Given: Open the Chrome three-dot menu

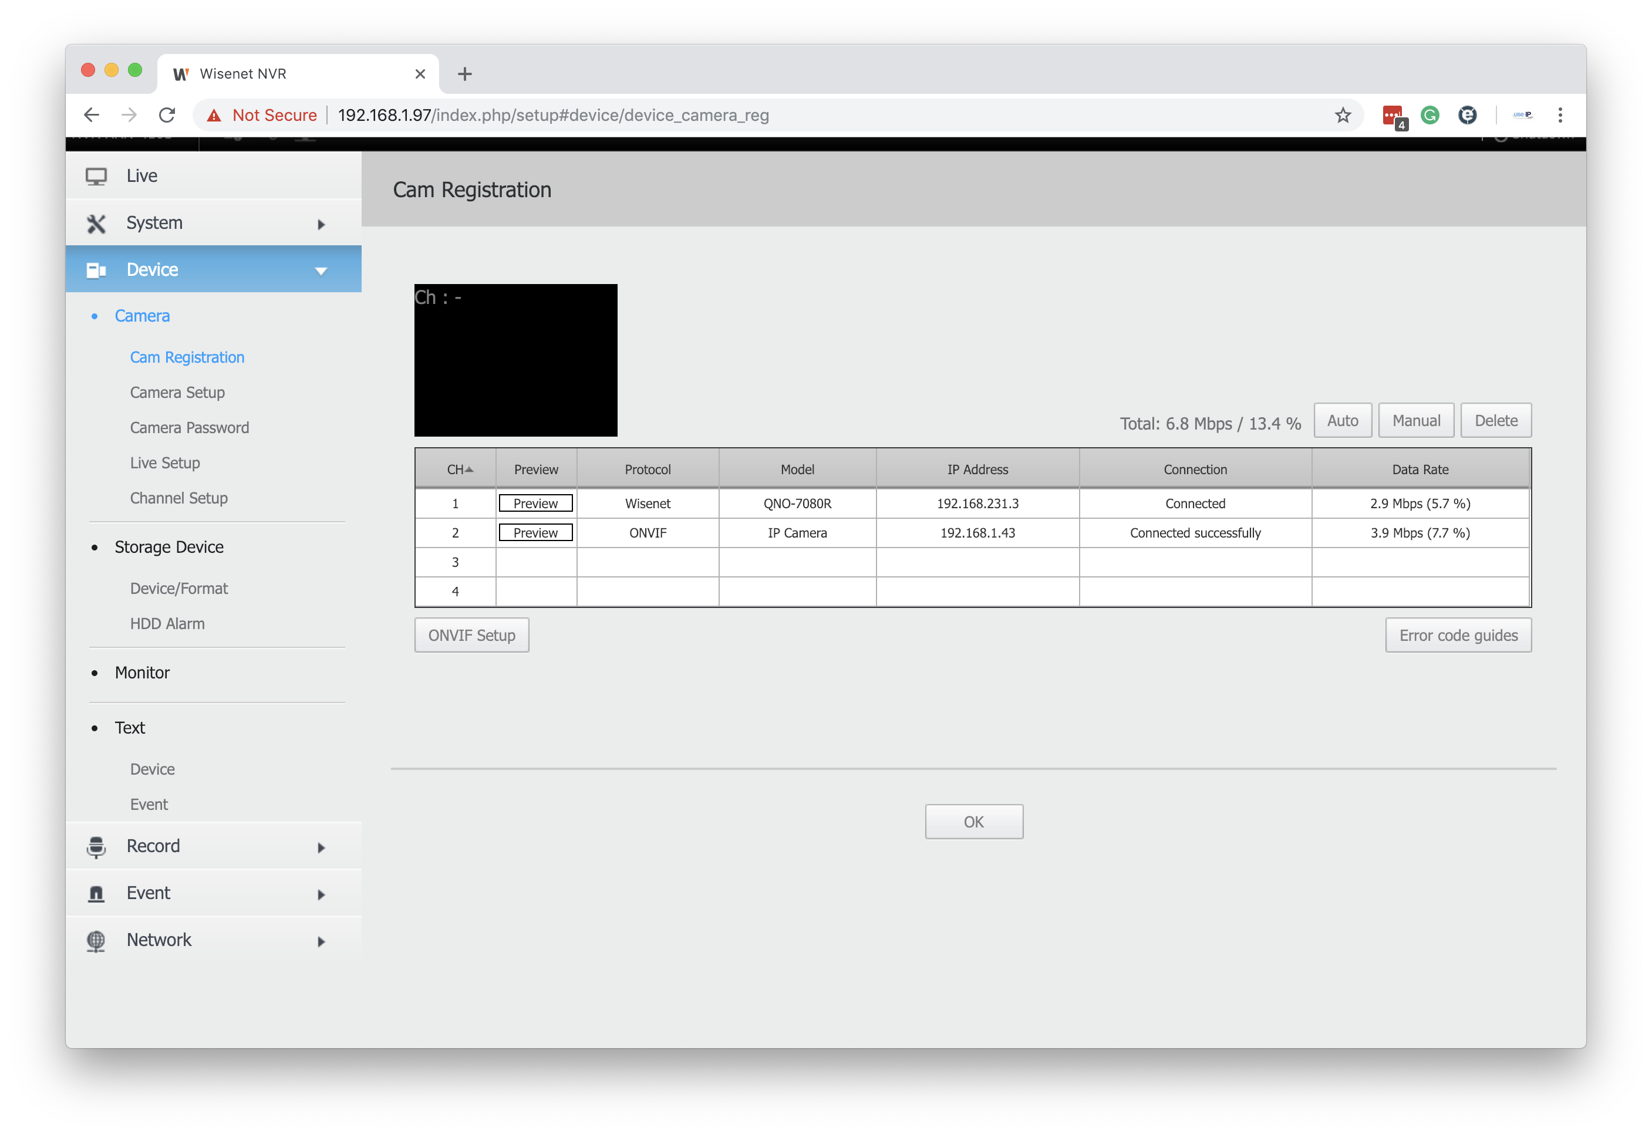Looking at the screenshot, I should click(x=1560, y=115).
